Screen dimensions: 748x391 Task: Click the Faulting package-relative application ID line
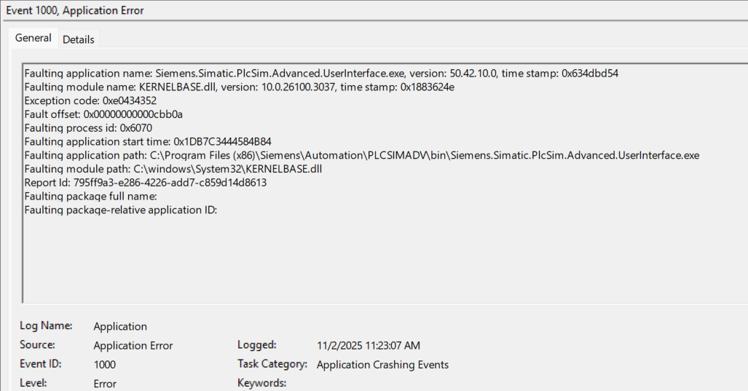(x=121, y=210)
